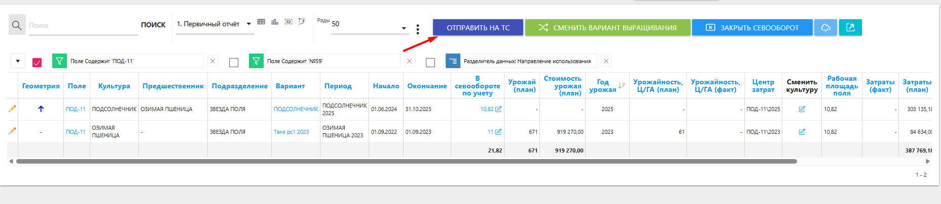Click the magnifying glass search icon
Image resolution: width=941 pixels, height=204 pixels.
17,25
